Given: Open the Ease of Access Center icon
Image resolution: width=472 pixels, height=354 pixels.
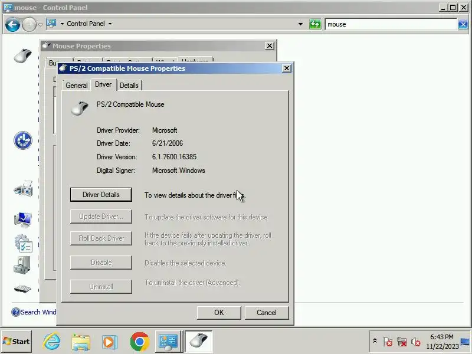Looking at the screenshot, I should coord(22,140).
